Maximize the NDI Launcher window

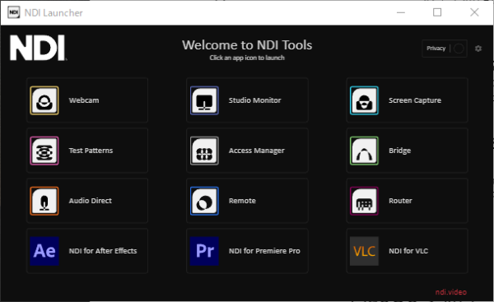point(437,12)
